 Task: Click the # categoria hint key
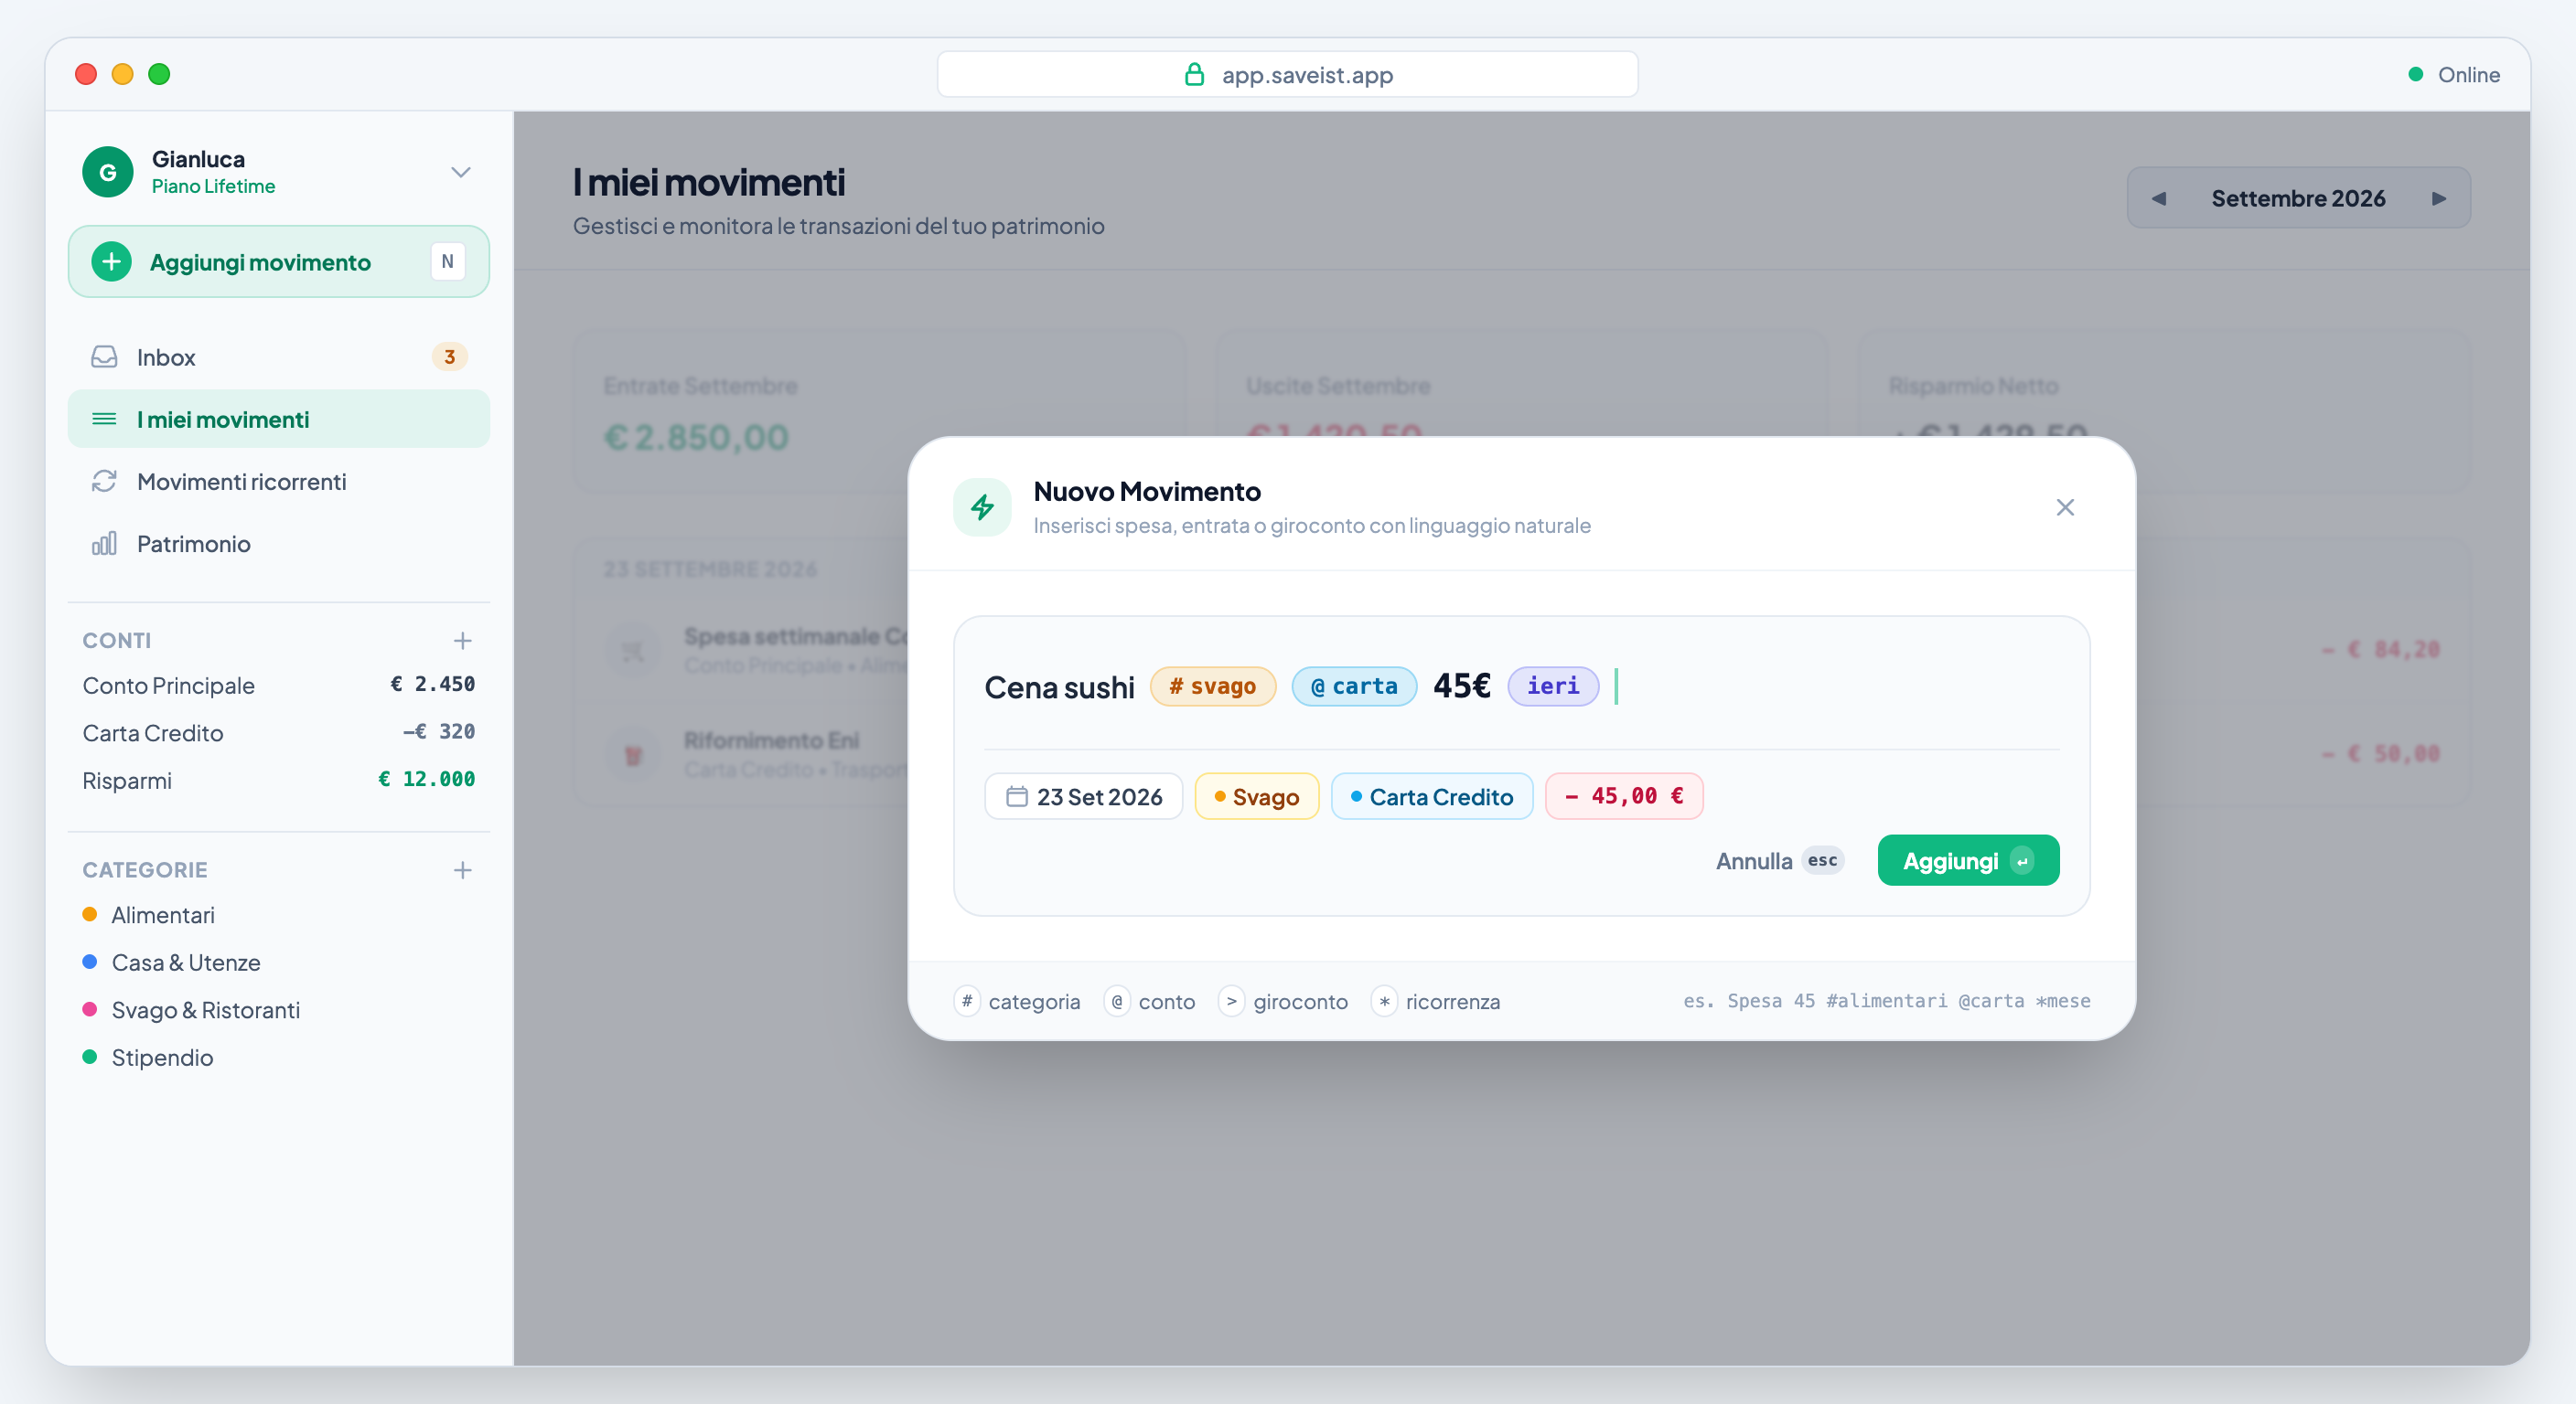coord(967,1001)
